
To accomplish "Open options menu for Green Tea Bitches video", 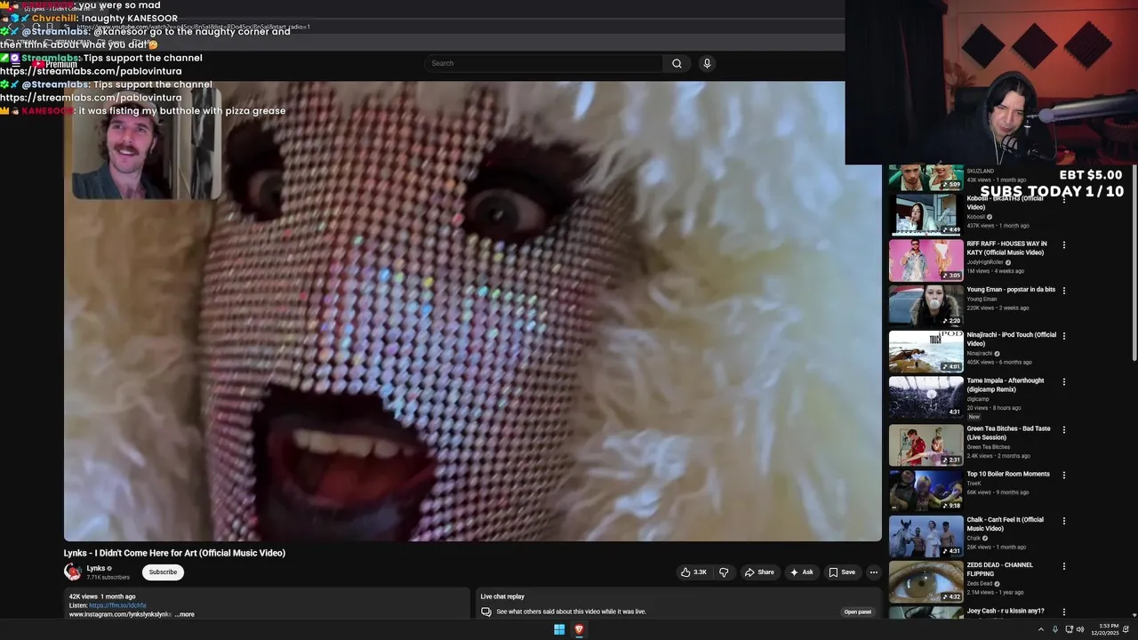I will tap(1063, 429).
